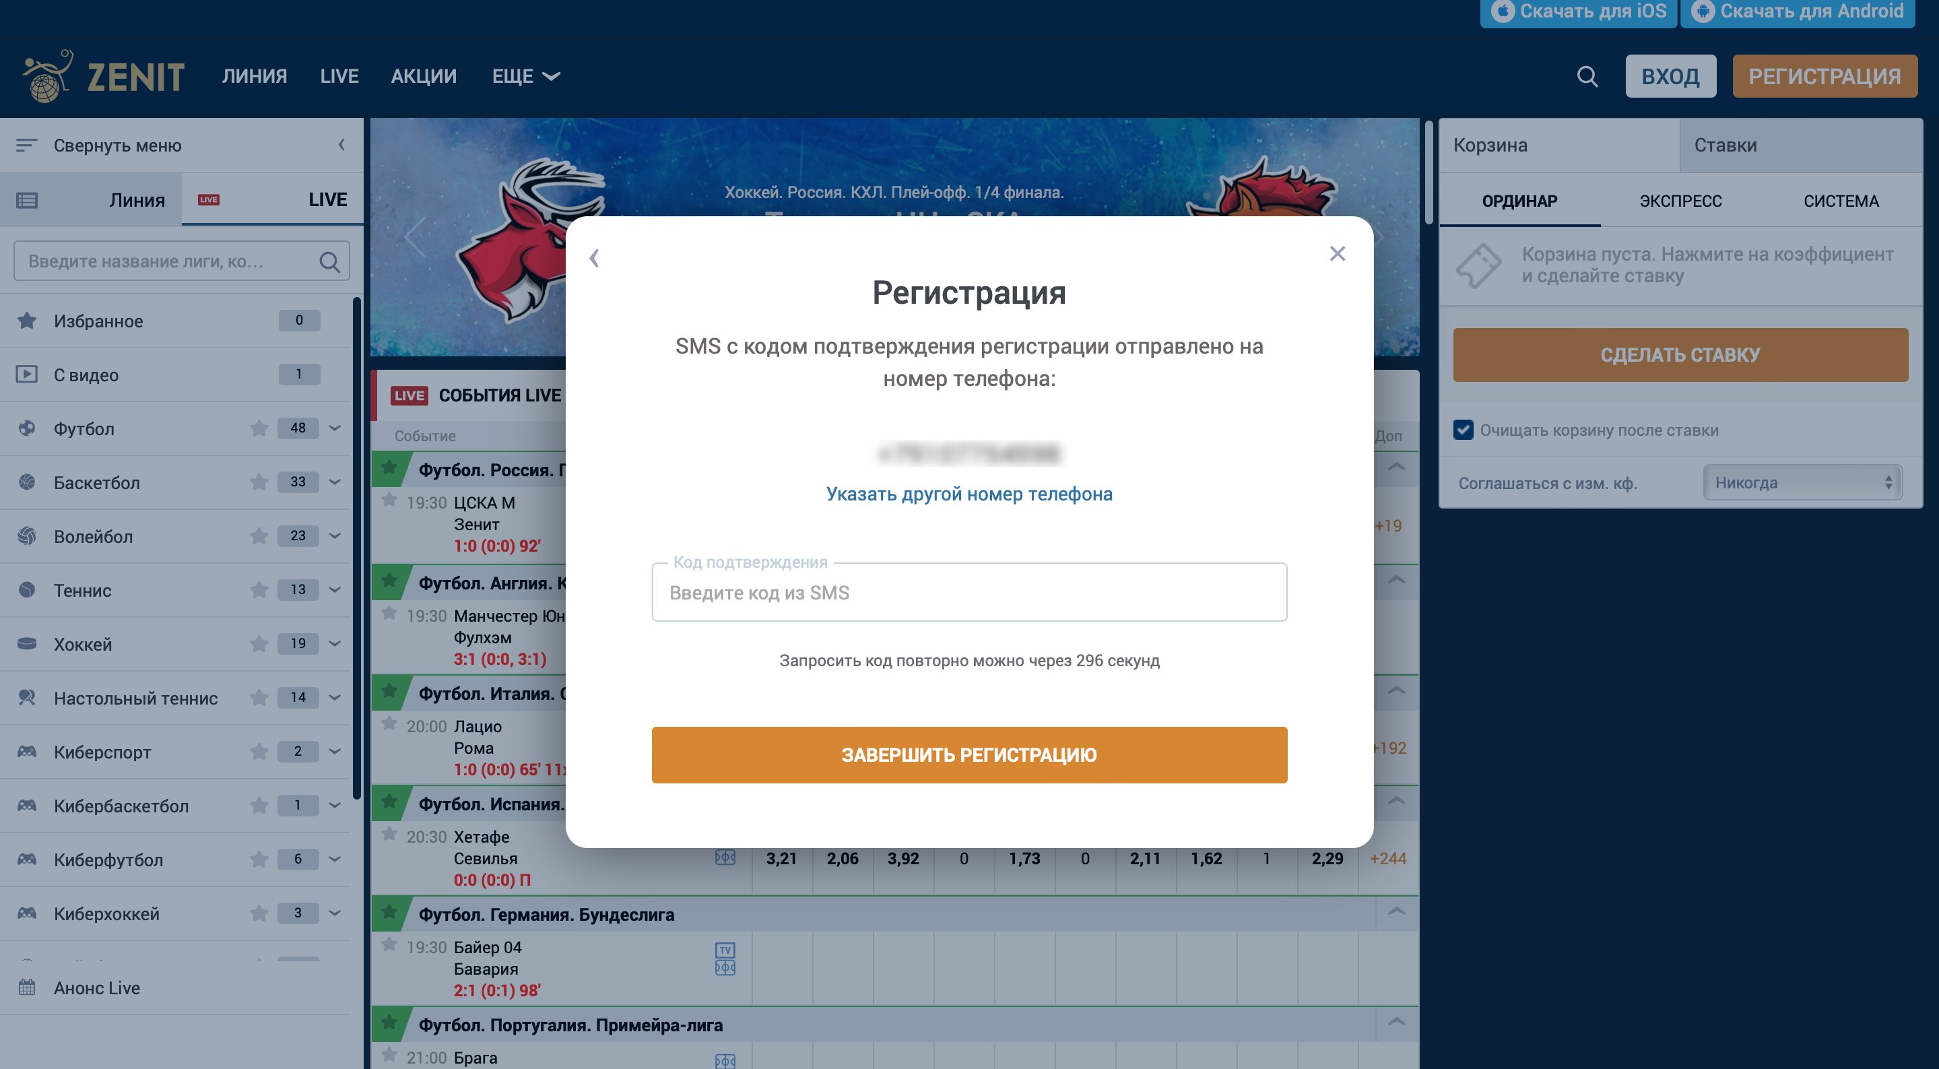Screen dimensions: 1939x1069
Task: Switch to the ЭКСПРЕСС bet tab
Action: click(x=1680, y=201)
